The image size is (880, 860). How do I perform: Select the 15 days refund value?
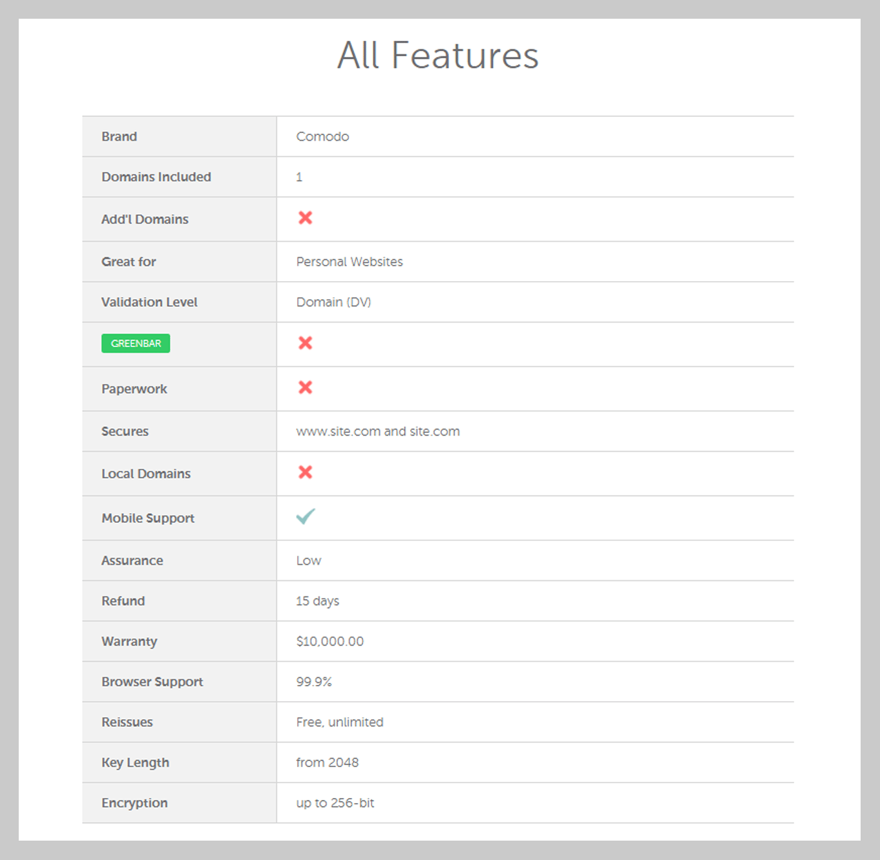coord(317,601)
